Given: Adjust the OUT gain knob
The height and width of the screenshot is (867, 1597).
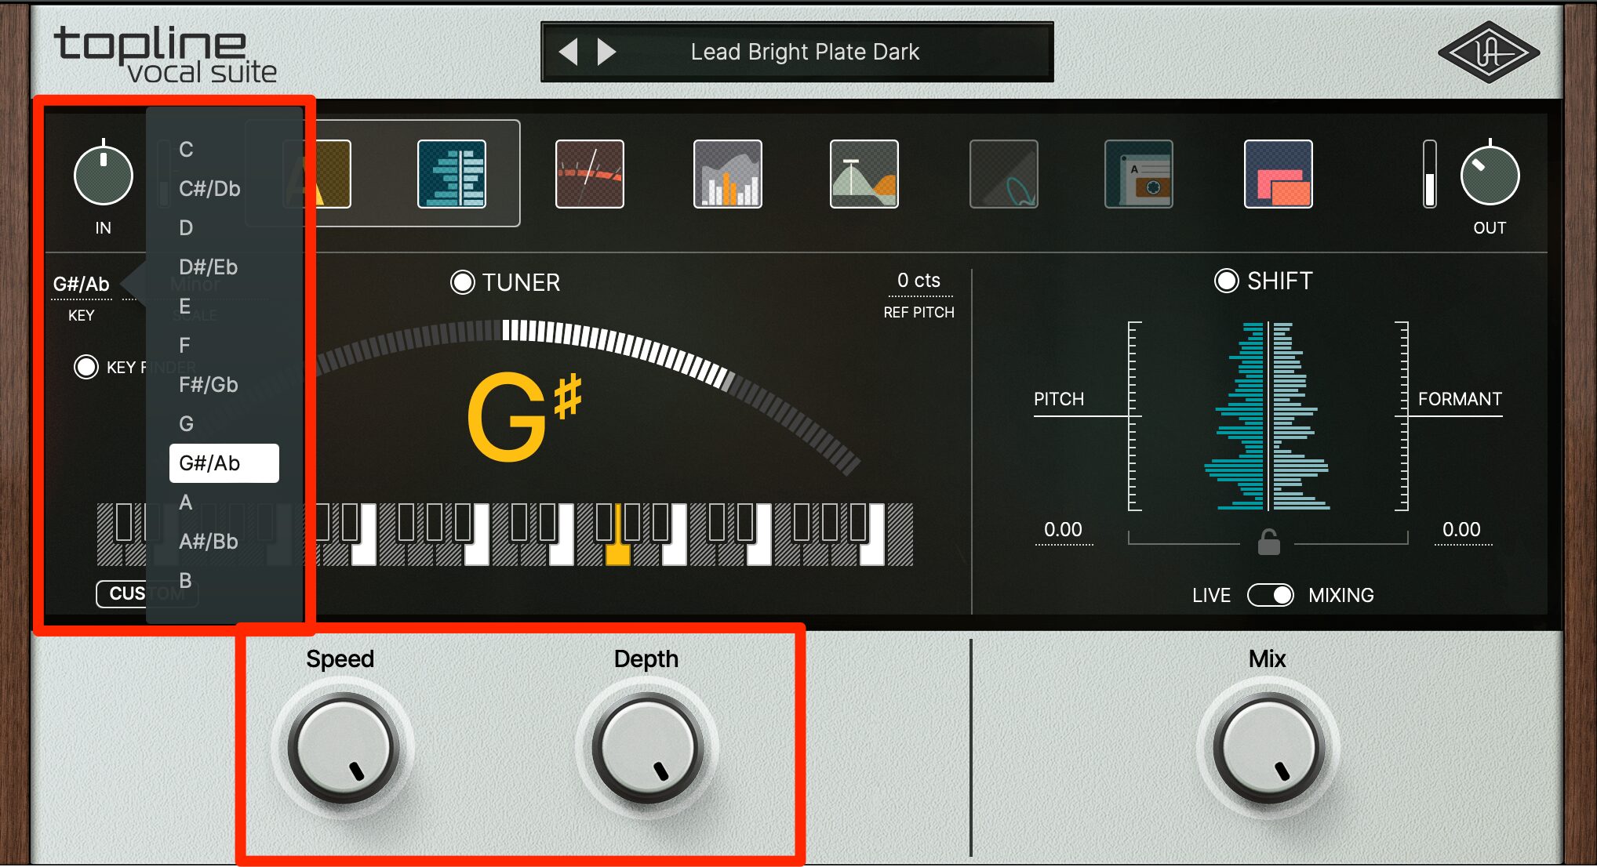Looking at the screenshot, I should coord(1490,175).
